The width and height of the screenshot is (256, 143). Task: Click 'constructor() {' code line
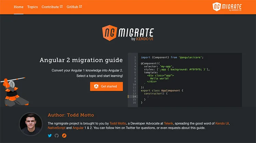pyautogui.click(x=156, y=94)
